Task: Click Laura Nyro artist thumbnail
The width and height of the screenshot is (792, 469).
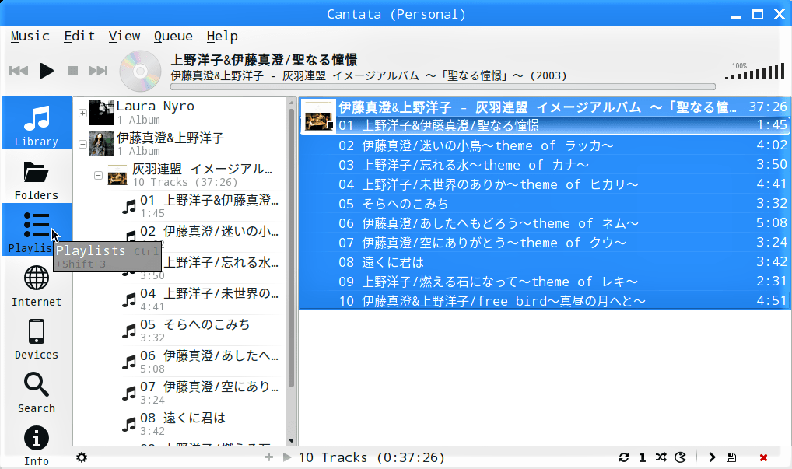Action: click(x=102, y=113)
